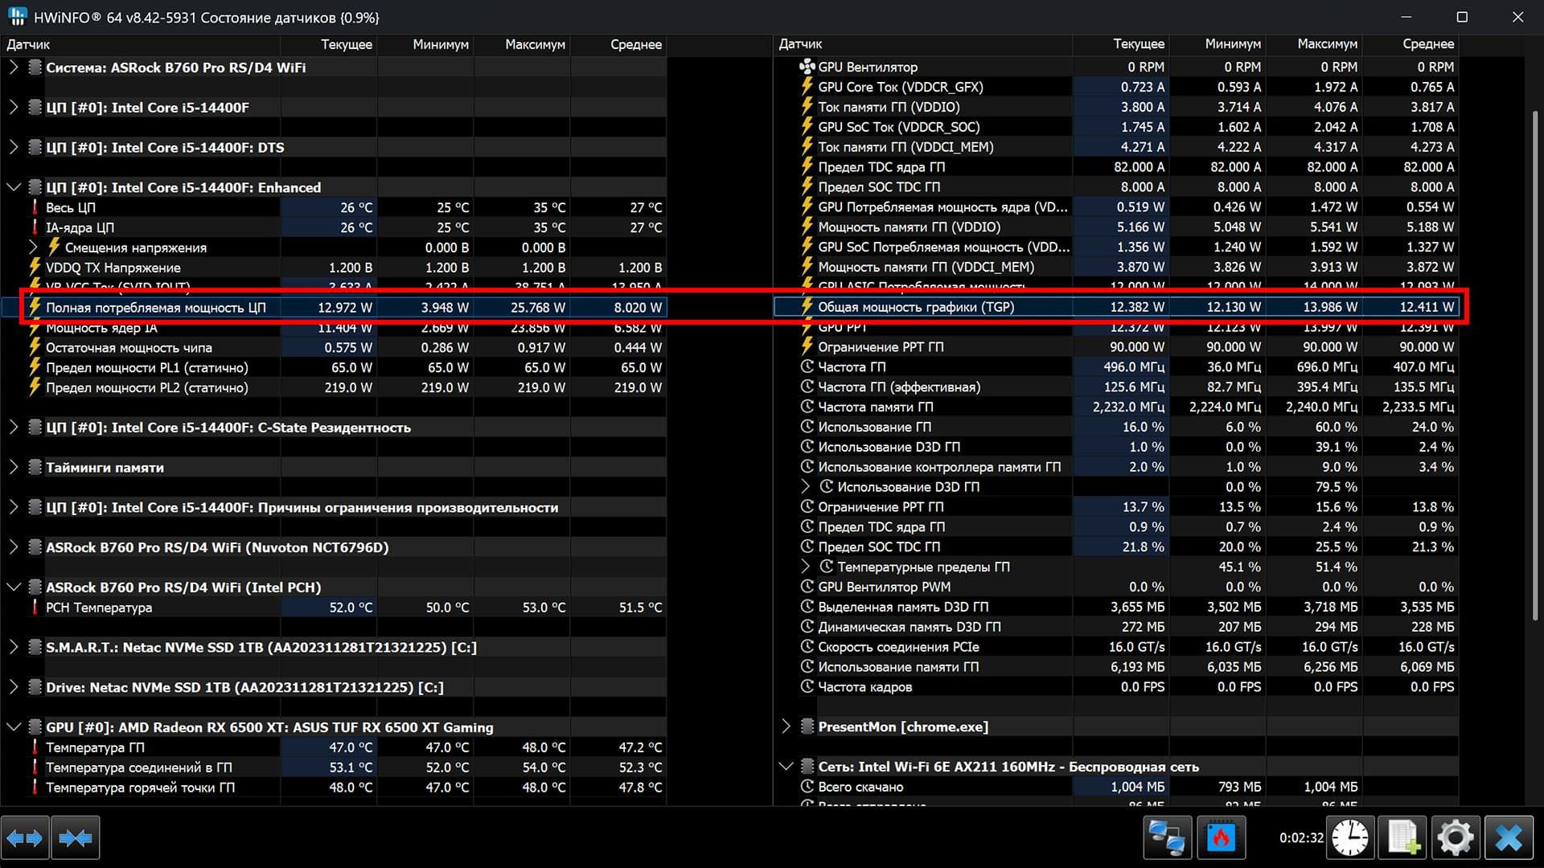Click the fan icon beside GPU Вентилятор
1544x868 pixels.
point(807,67)
